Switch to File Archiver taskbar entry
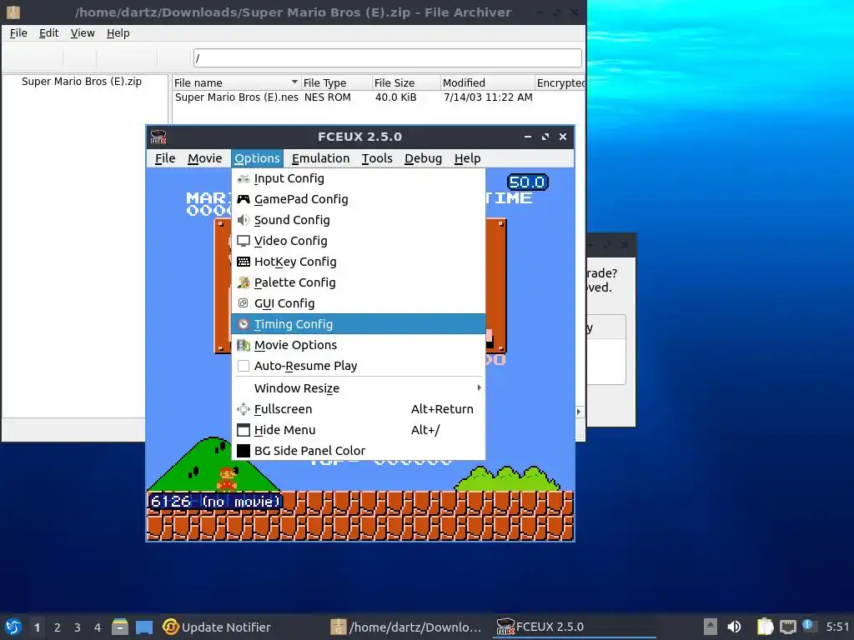Screen dimensions: 854x640 tap(407, 627)
